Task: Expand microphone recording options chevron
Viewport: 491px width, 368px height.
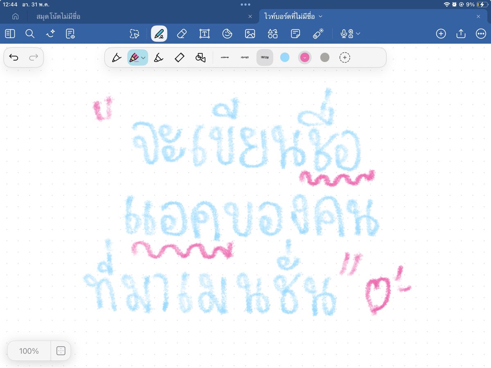Action: [358, 34]
